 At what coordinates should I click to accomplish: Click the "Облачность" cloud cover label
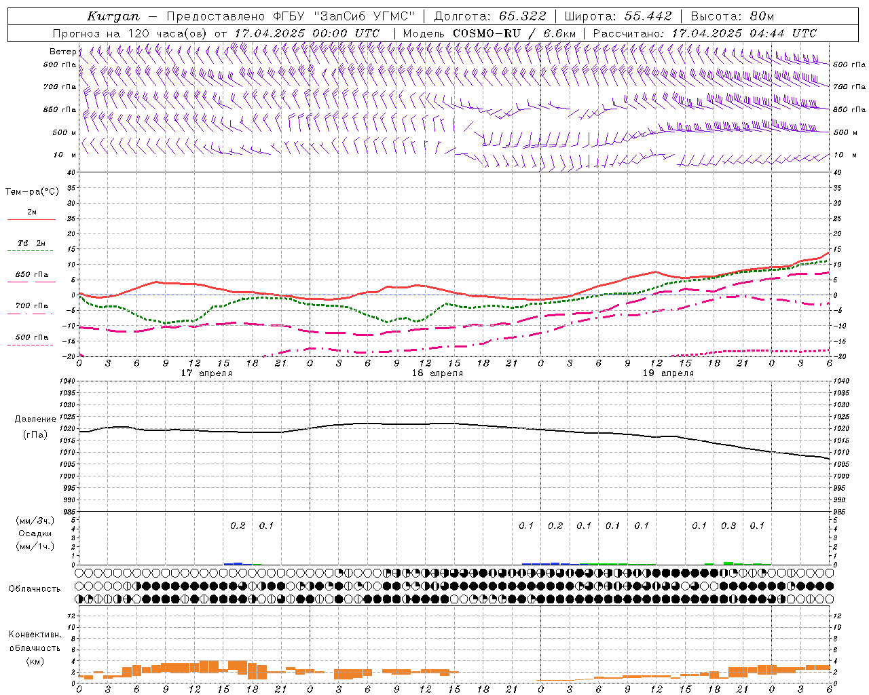[x=35, y=589]
